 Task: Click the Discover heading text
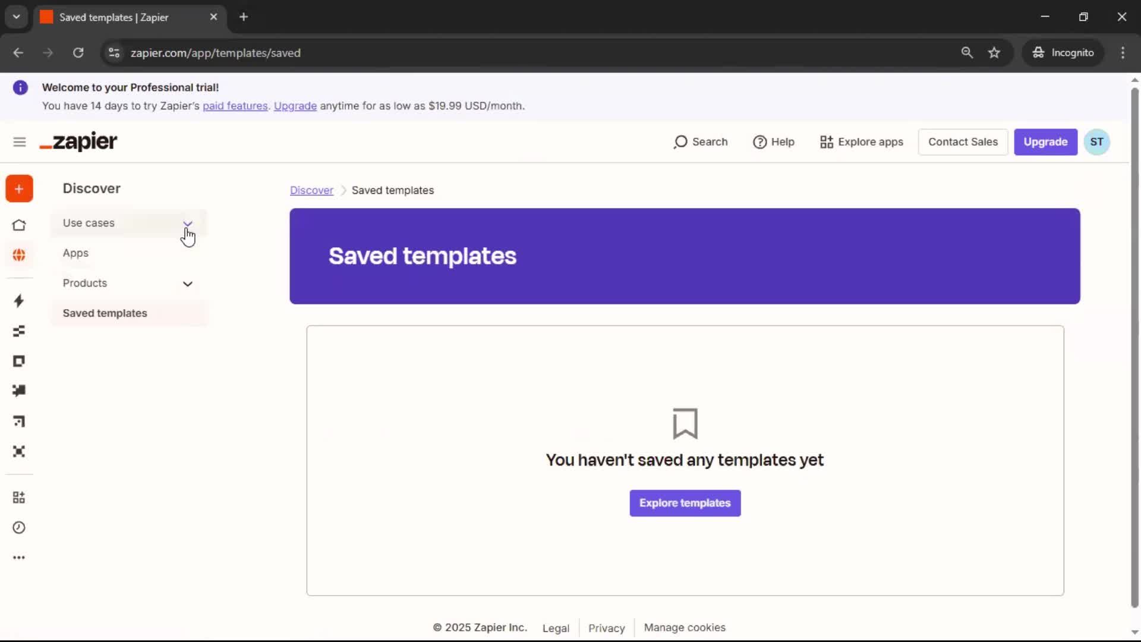coord(92,188)
